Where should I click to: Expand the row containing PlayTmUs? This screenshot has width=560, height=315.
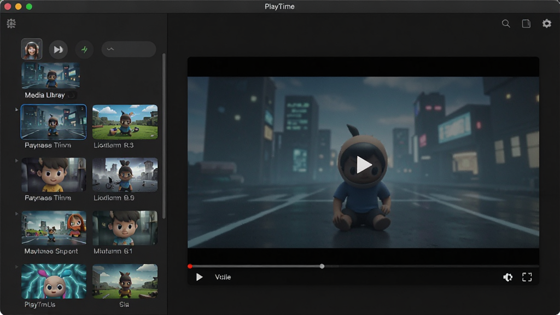pyautogui.click(x=16, y=266)
